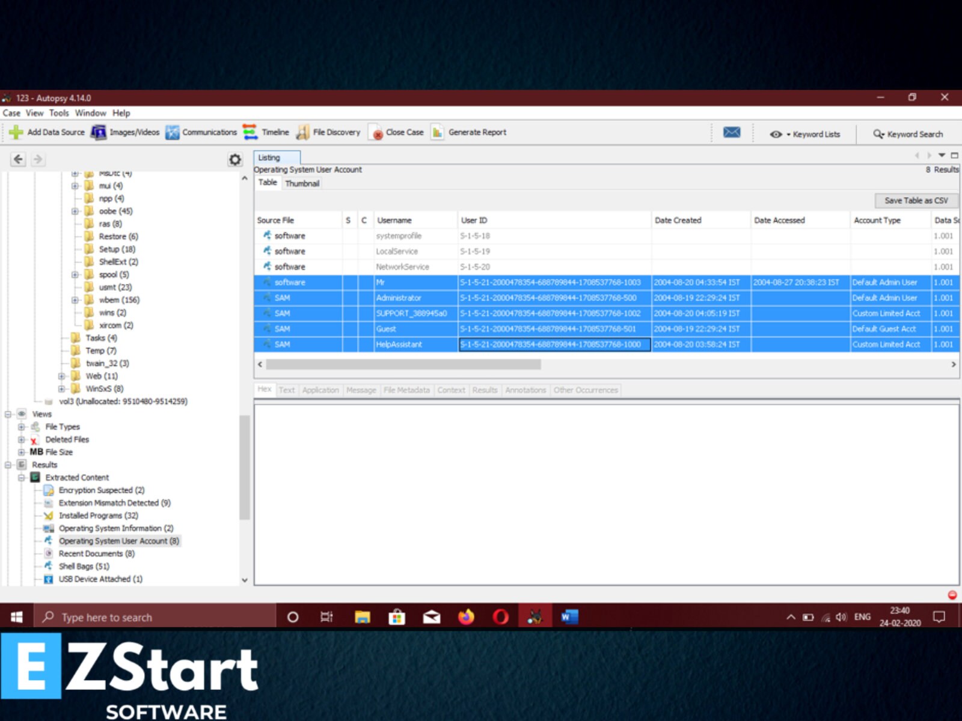Click the Add Data Source toolbar icon
Image resolution: width=962 pixels, height=721 pixels.
[48, 132]
